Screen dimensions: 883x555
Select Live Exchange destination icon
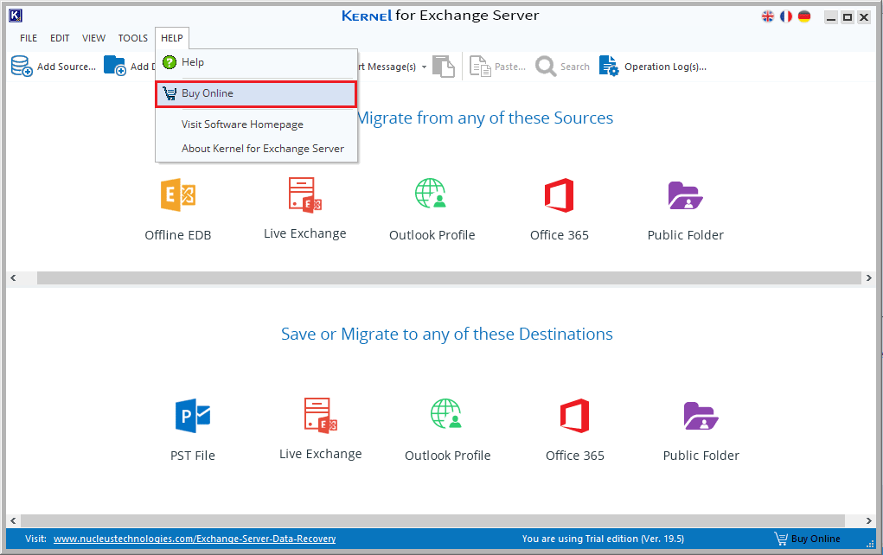tap(320, 416)
